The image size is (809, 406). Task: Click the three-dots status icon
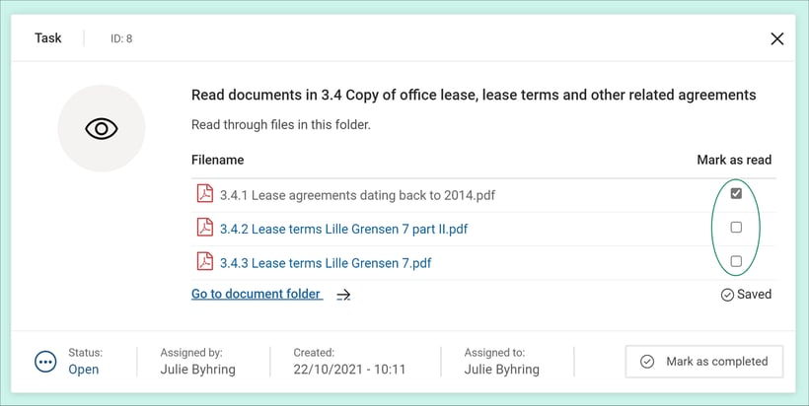tap(45, 362)
